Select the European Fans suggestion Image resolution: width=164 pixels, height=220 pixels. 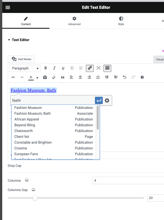coord(54,154)
